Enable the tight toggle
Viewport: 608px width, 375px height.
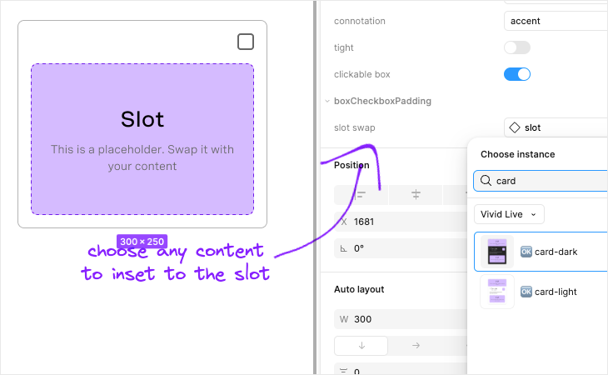[x=517, y=47]
